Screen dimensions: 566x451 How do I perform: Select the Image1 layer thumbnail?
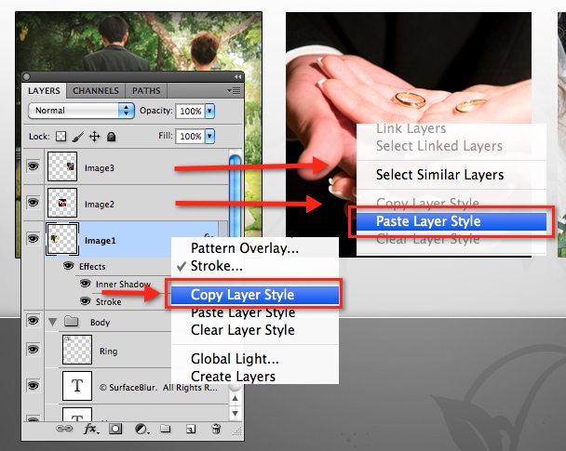[x=62, y=239]
